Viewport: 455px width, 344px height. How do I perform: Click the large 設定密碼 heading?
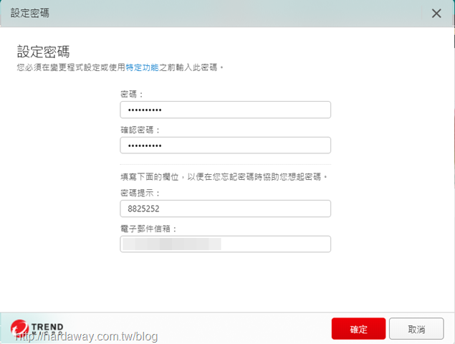(x=43, y=52)
